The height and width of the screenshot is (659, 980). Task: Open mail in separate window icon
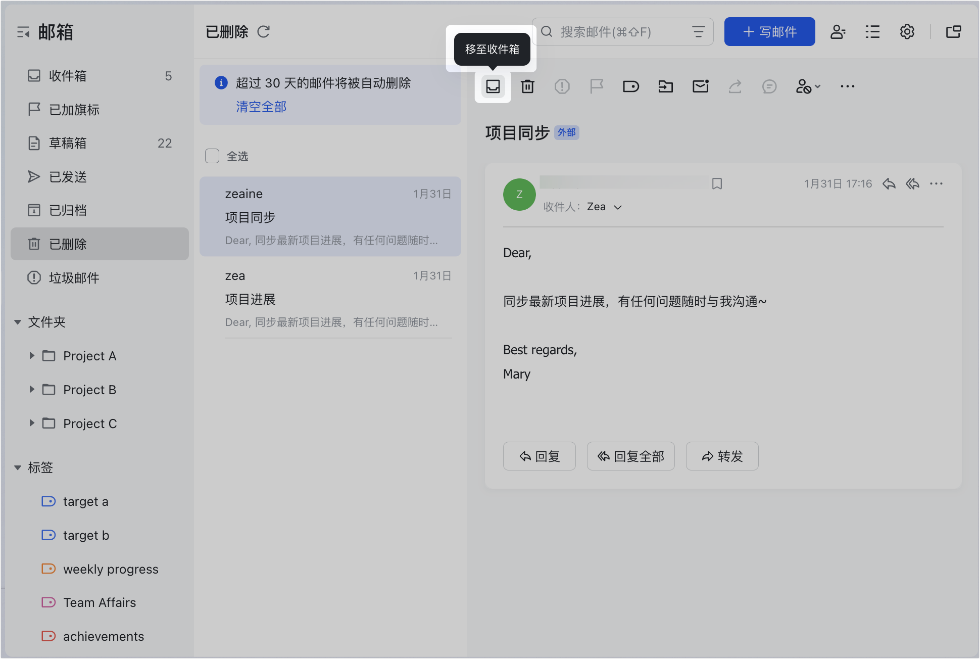click(954, 32)
